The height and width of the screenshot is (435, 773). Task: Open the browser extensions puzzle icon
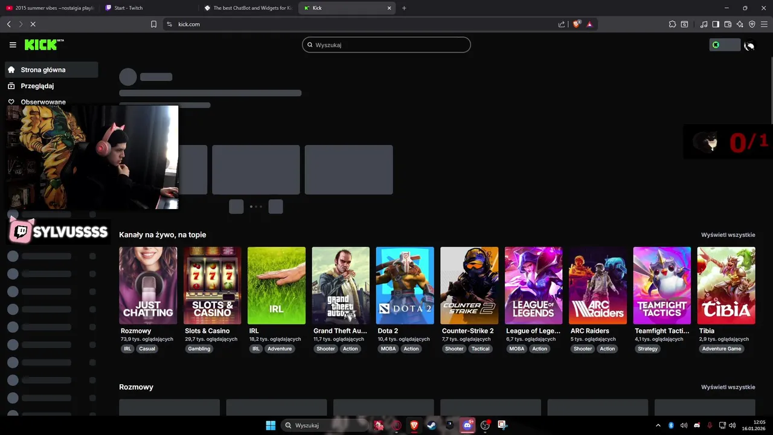[x=672, y=24]
